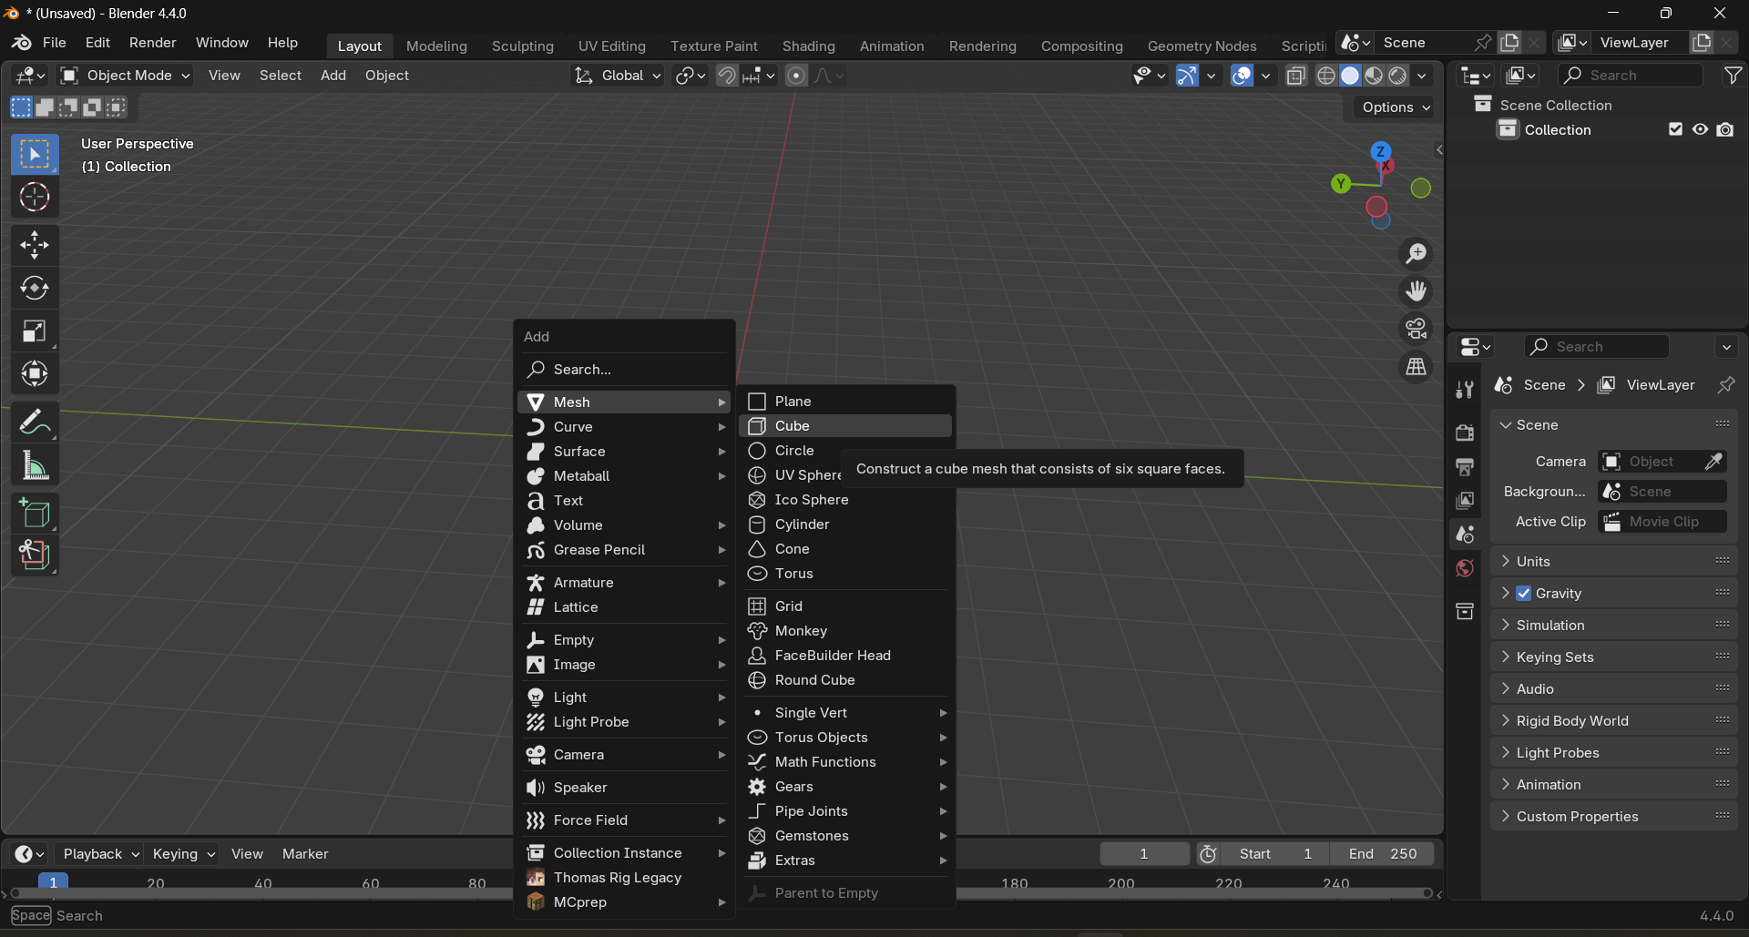Image resolution: width=1749 pixels, height=937 pixels.
Task: Switch to the Shading workspace tab
Action: click(808, 46)
